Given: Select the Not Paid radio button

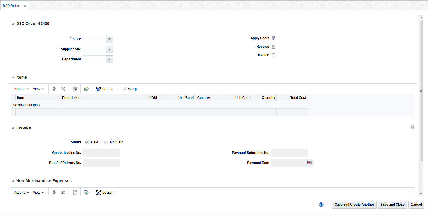Looking at the screenshot, I should click(x=106, y=142).
